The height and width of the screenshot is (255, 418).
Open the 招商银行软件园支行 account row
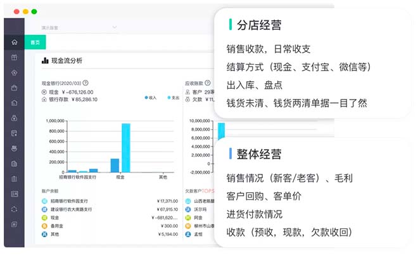pos(110,201)
